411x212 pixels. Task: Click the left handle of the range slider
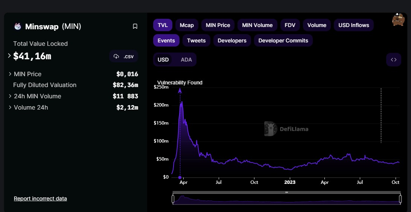click(x=173, y=199)
